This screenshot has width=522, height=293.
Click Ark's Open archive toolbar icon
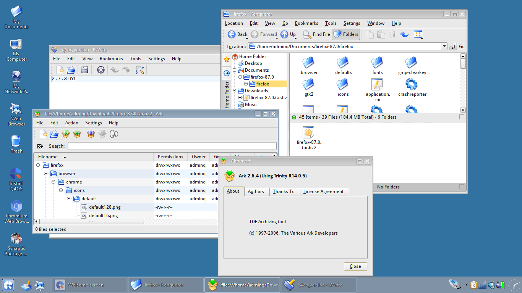pos(54,134)
